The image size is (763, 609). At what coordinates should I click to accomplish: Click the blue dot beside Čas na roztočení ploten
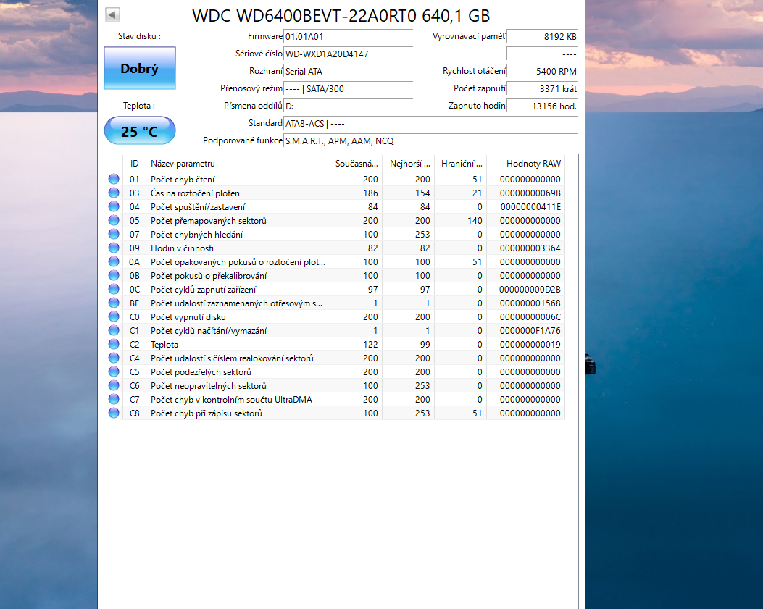pyautogui.click(x=114, y=193)
